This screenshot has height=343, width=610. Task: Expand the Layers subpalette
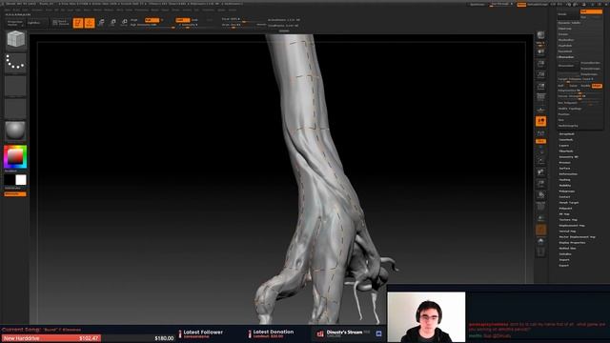tap(564, 146)
